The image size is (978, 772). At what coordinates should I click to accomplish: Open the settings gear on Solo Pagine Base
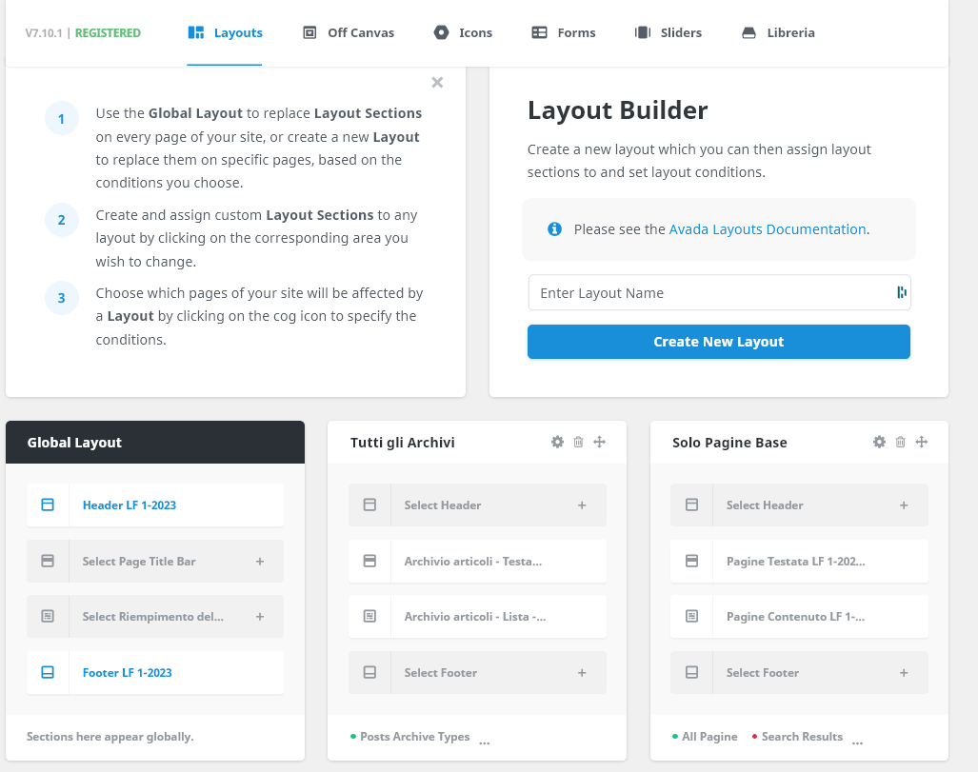(879, 442)
